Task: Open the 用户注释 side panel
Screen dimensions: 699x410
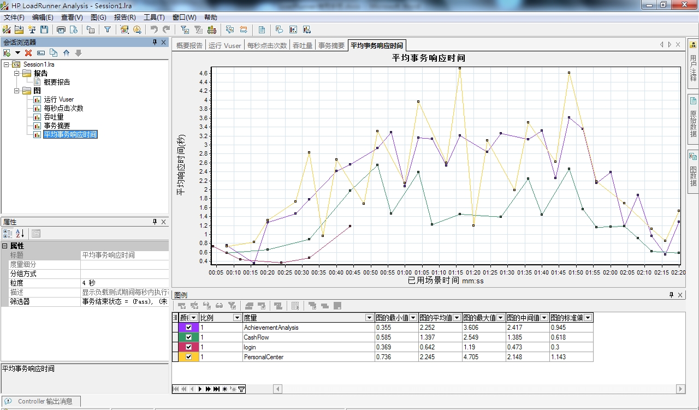Action: click(x=693, y=63)
